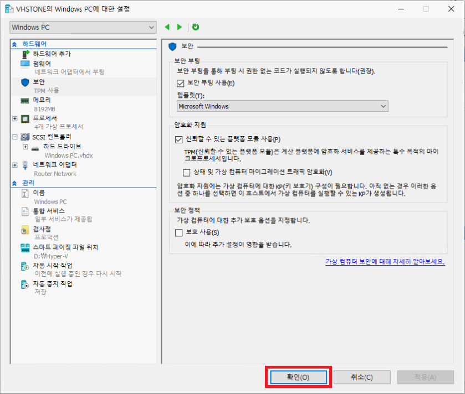Select 통합 서비스 tree item
Viewport: 465px width, 394px height.
(x=49, y=211)
